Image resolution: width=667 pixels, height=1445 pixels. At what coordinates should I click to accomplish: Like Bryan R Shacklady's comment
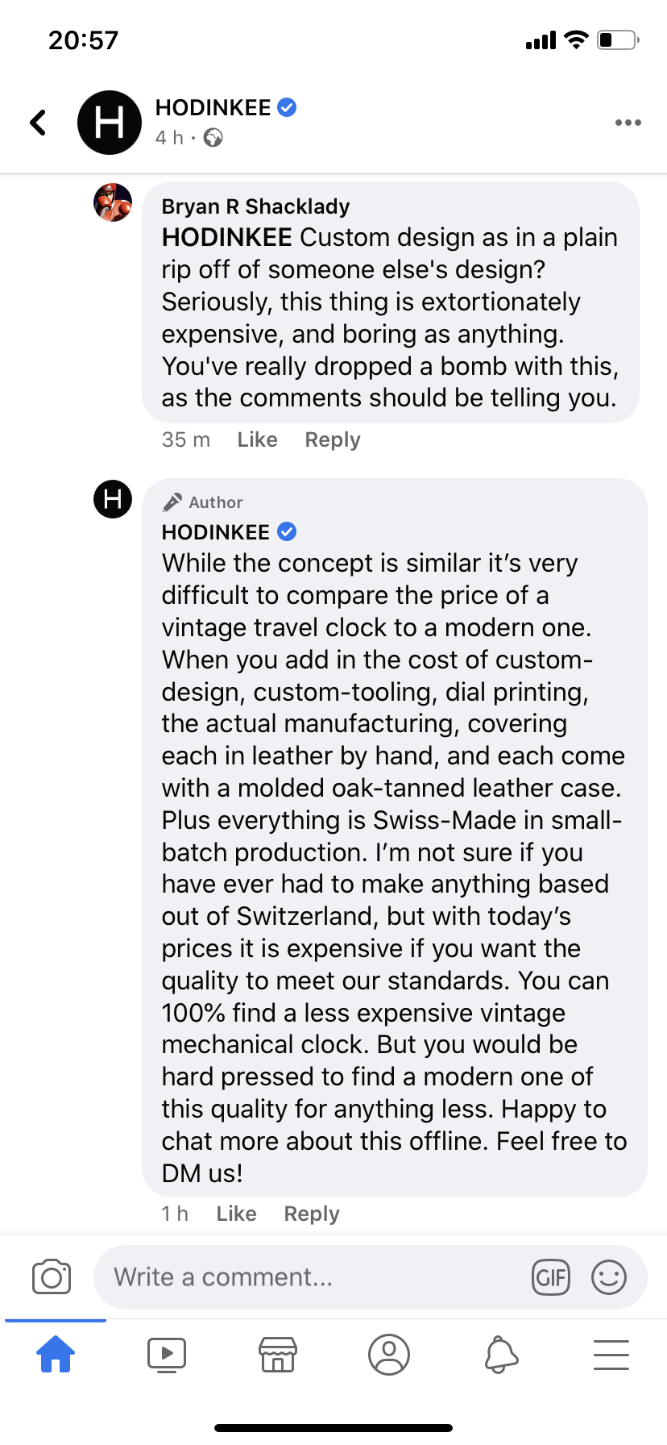[257, 439]
